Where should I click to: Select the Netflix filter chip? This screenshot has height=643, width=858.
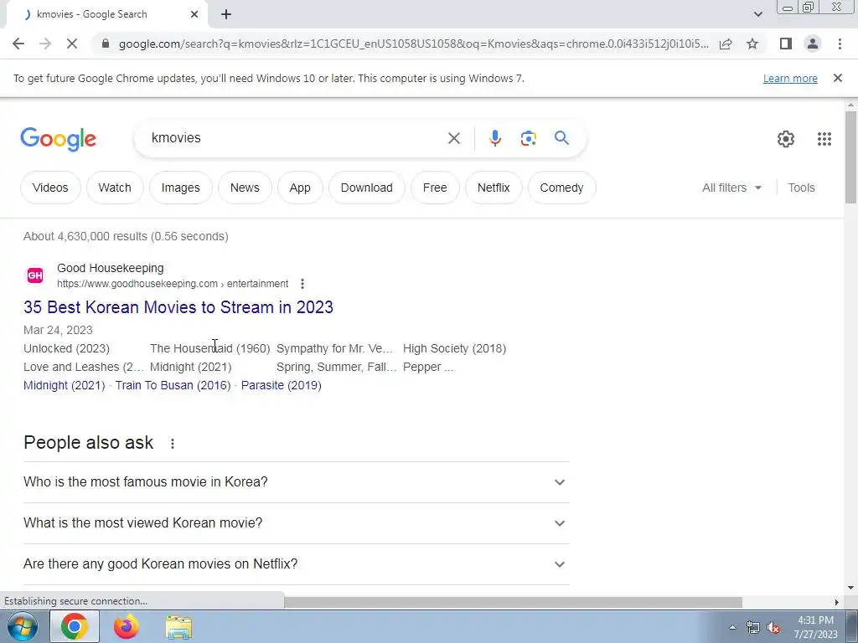(x=494, y=188)
